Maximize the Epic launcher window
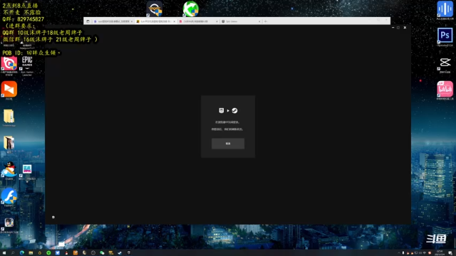This screenshot has width=456, height=256. (398, 28)
